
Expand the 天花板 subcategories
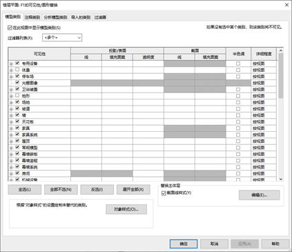11,122
